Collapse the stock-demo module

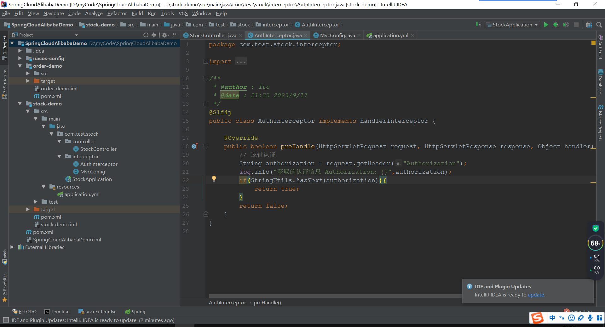point(20,104)
